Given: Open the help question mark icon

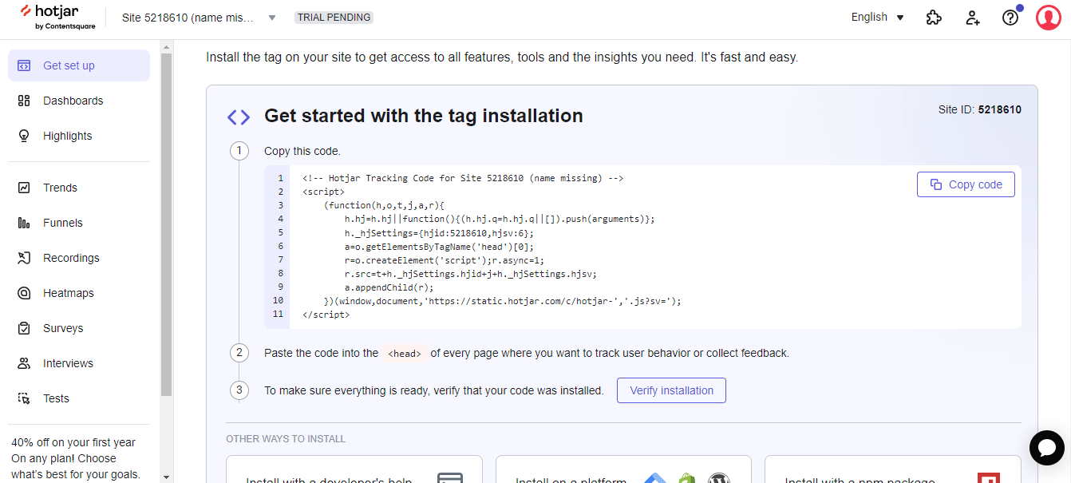Looking at the screenshot, I should [x=1010, y=18].
